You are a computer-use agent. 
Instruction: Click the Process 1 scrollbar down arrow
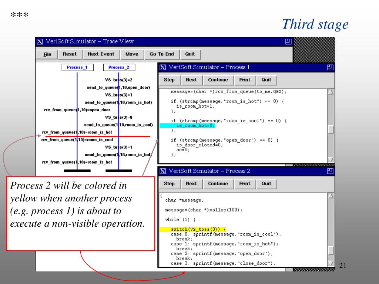331,160
